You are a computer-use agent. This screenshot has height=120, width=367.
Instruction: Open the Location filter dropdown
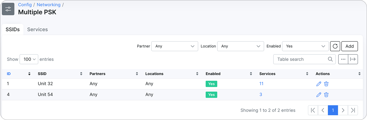point(241,46)
